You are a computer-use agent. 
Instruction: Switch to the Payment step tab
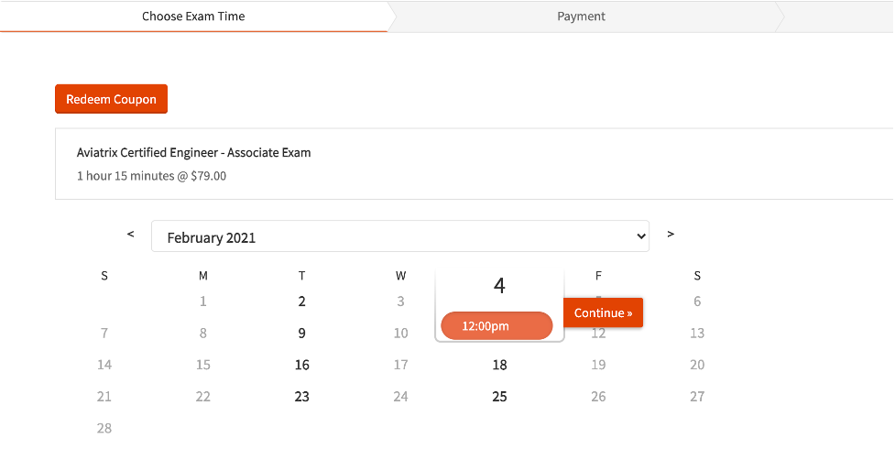581,16
